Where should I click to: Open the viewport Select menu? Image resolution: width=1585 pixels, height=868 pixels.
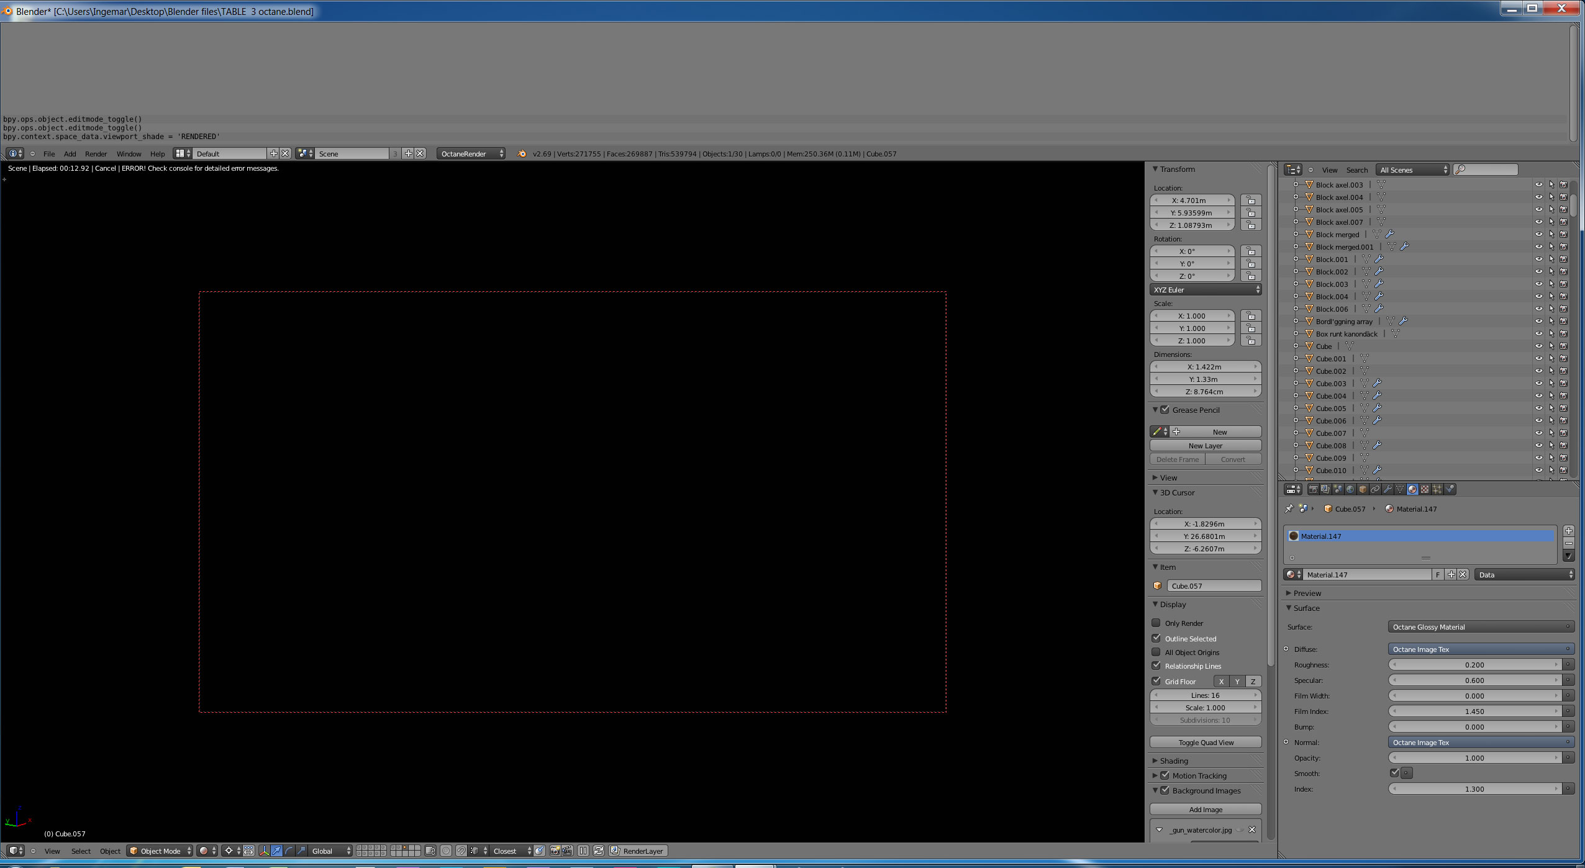point(81,851)
